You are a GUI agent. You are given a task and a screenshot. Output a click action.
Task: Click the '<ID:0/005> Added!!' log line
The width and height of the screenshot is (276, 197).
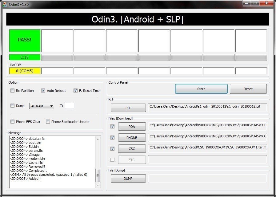click(26, 179)
